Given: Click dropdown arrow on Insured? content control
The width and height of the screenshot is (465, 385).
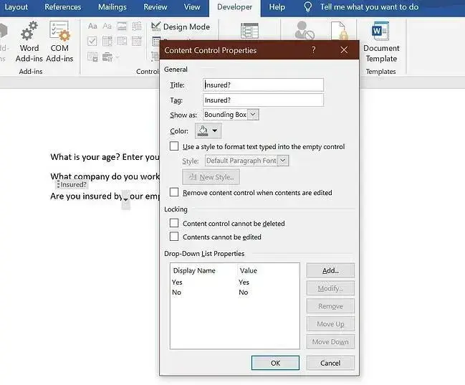Looking at the screenshot, I should coord(126,199).
